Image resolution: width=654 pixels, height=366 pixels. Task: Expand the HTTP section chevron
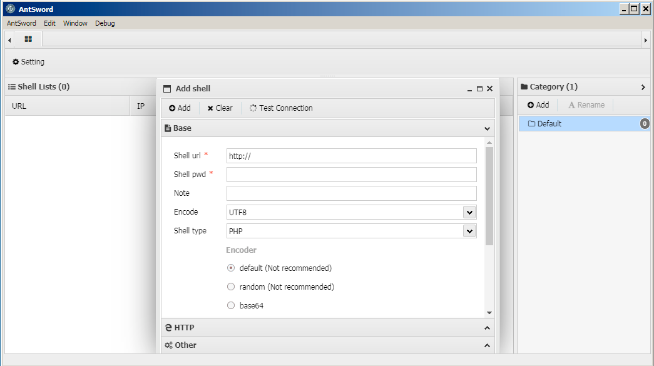coord(487,328)
